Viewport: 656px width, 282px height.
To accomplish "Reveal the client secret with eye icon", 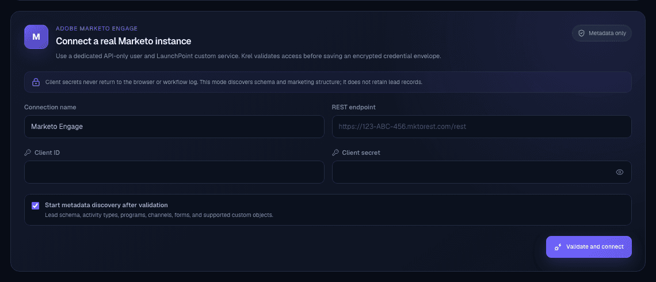I will 620,172.
